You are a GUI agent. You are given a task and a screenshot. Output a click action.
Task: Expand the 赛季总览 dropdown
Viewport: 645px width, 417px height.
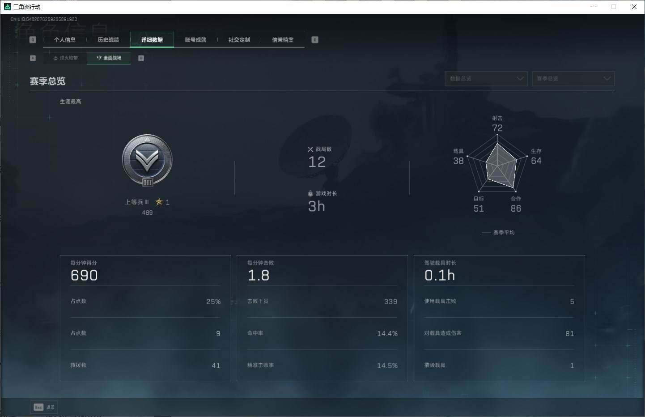point(573,79)
